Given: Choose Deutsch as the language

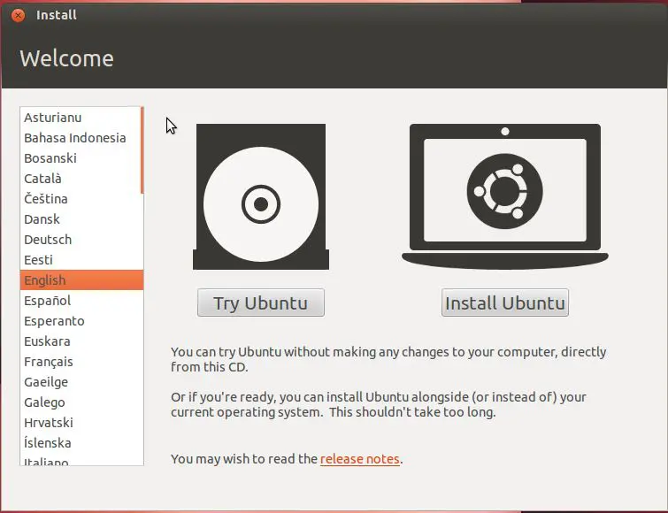Looking at the screenshot, I should [81, 240].
